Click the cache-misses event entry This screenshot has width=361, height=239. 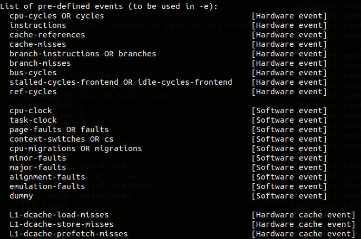[x=37, y=44]
